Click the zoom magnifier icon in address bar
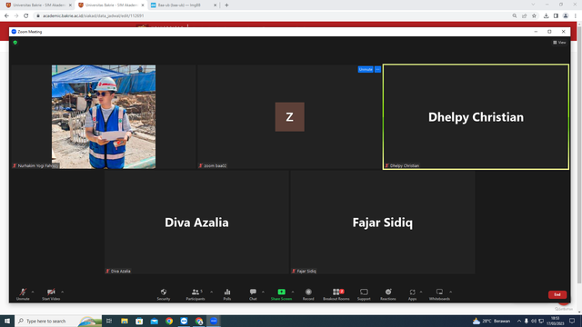This screenshot has width=582, height=327. click(x=515, y=16)
